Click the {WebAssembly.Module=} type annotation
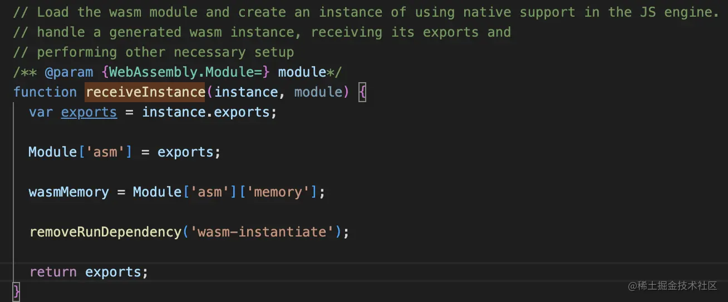Image resolution: width=728 pixels, height=302 pixels. [x=186, y=72]
